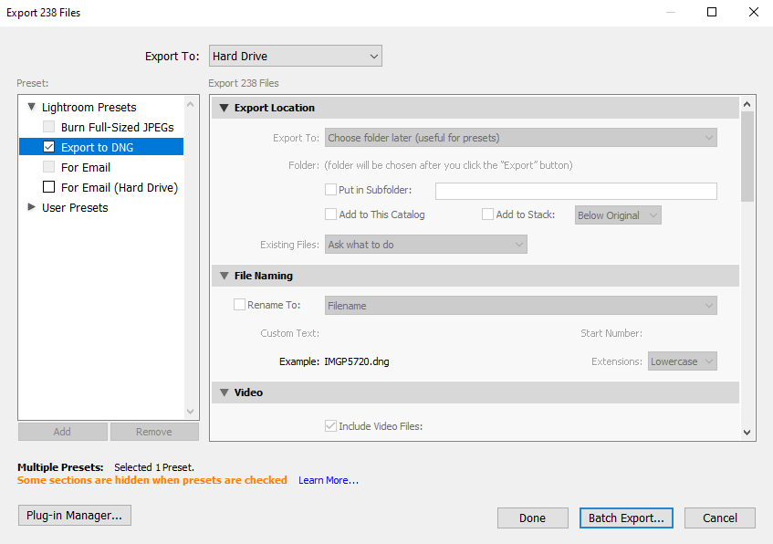Collapse the Lightroom Presets tree
This screenshot has height=544, width=773.
click(x=32, y=107)
